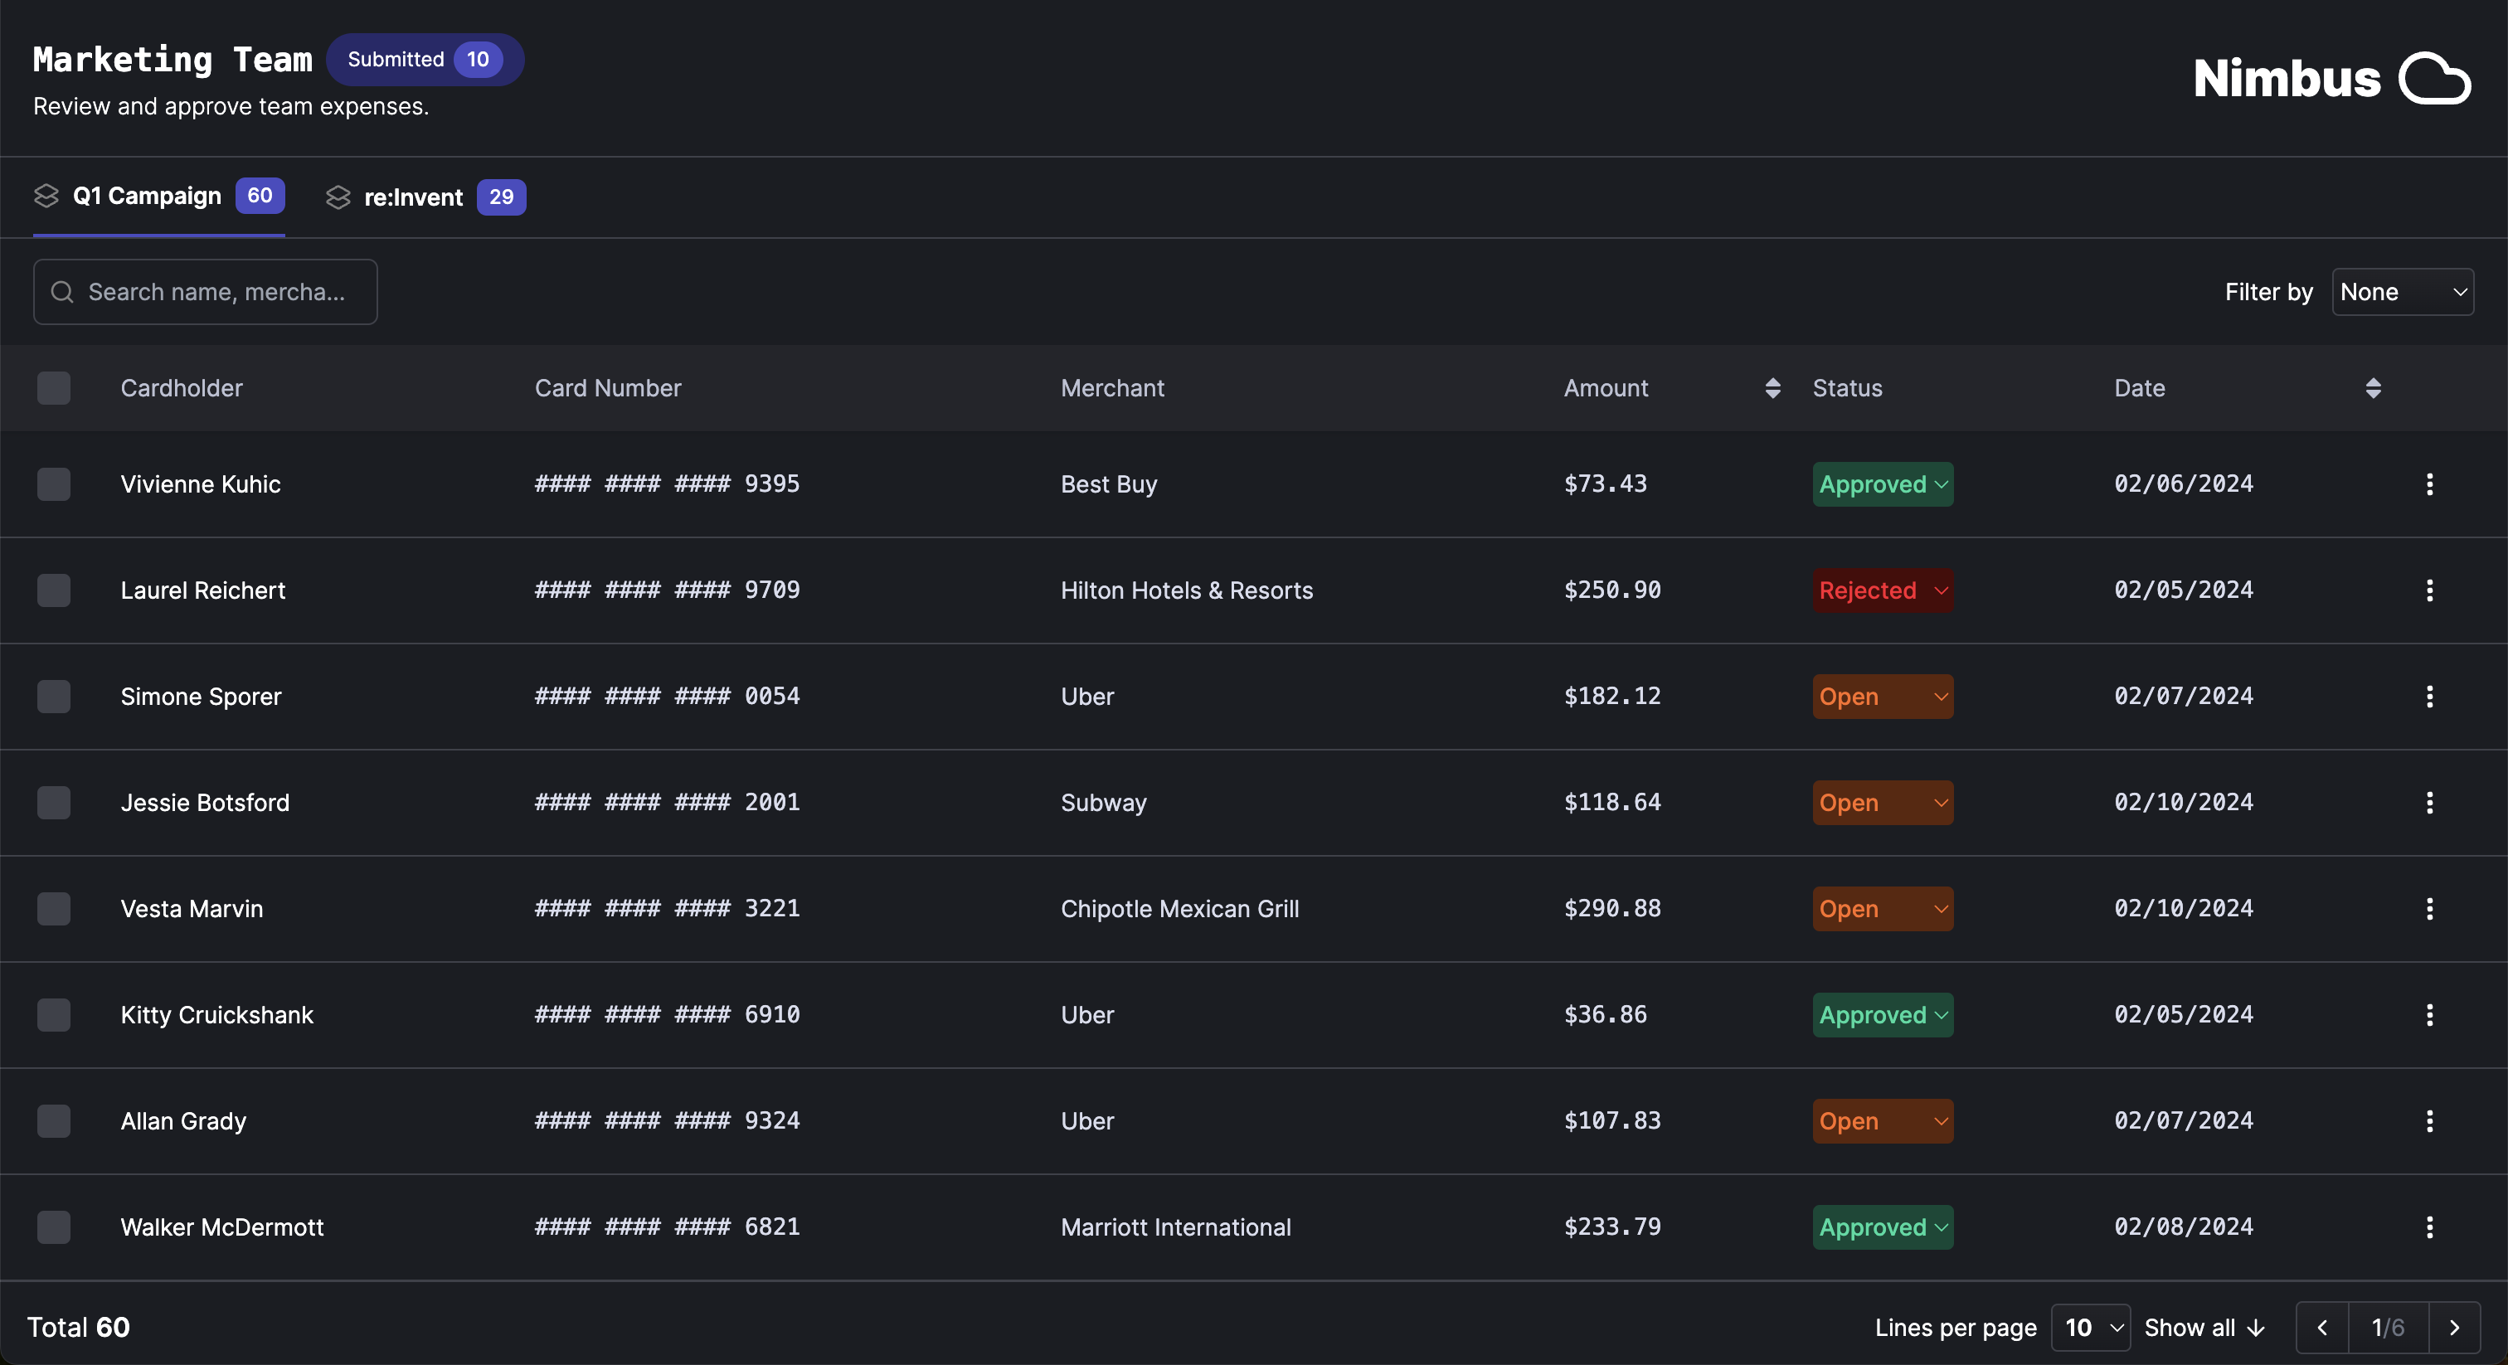This screenshot has height=1365, width=2508.
Task: Open row menu for Simone Sporer
Action: (x=2429, y=696)
